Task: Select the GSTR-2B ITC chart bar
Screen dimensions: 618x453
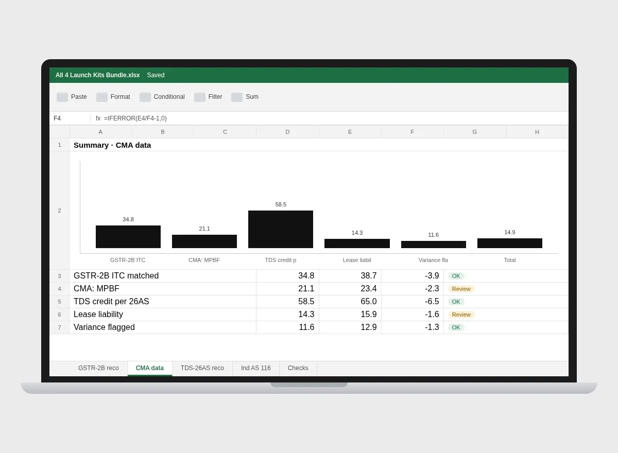Action: tap(128, 237)
